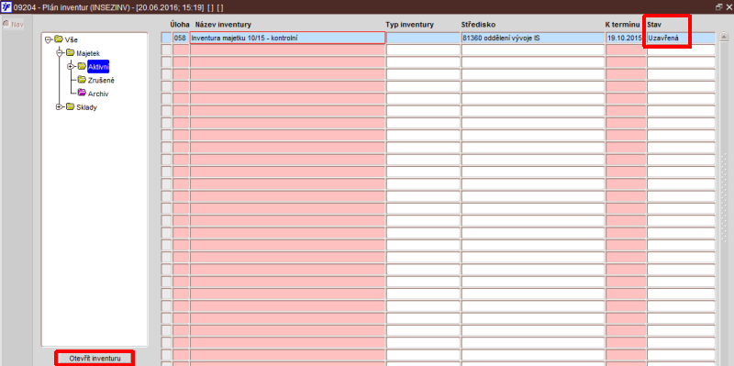This screenshot has width=734, height=366.
Task: Click the Středisko cell '81360 oddělení vývoje IS'
Action: [533, 38]
